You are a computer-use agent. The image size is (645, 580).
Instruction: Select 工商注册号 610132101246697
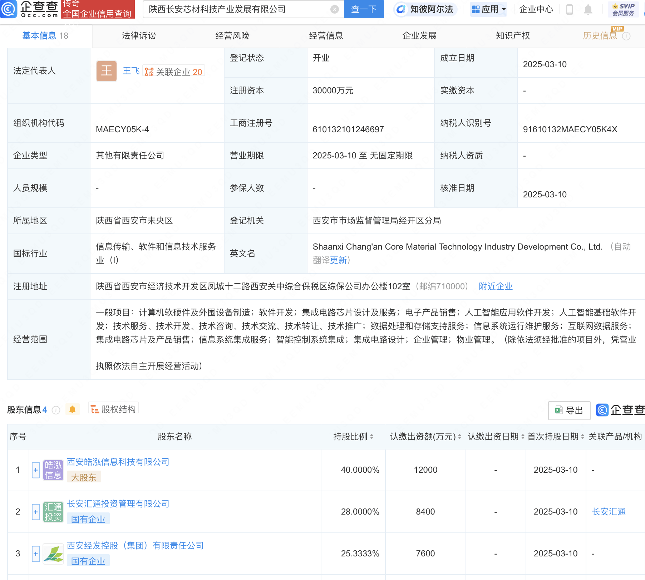coord(348,129)
